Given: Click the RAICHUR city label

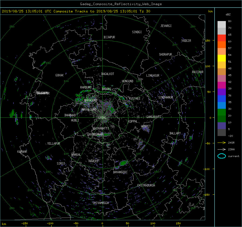Looking at the screenshot, I should 198,72.
